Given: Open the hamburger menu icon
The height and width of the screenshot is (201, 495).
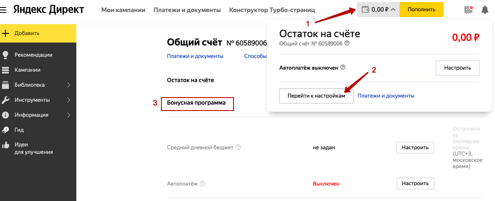Looking at the screenshot, I should coord(3,10).
